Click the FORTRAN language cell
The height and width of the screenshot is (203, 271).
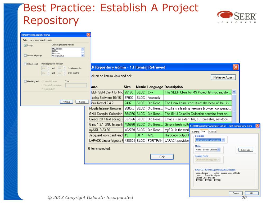click(x=155, y=141)
